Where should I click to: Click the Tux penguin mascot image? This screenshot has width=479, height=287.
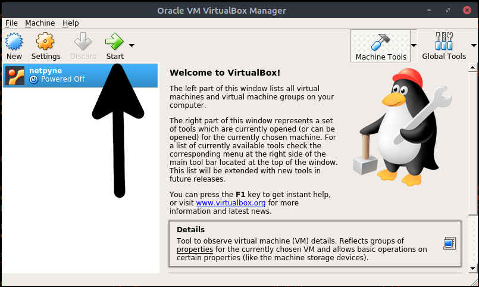pos(403,127)
